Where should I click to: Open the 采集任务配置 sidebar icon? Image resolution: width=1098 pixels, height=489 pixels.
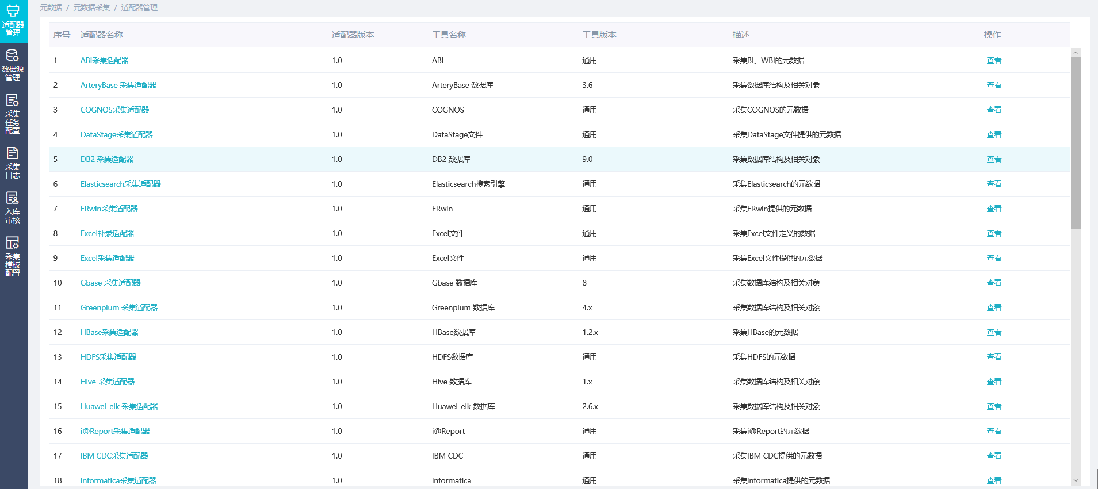[x=13, y=114]
